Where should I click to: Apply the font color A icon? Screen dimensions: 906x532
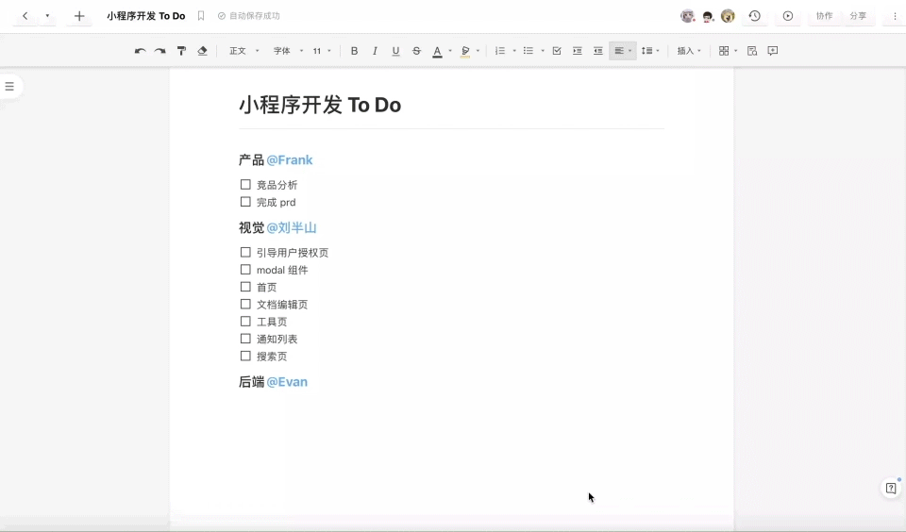437,52
